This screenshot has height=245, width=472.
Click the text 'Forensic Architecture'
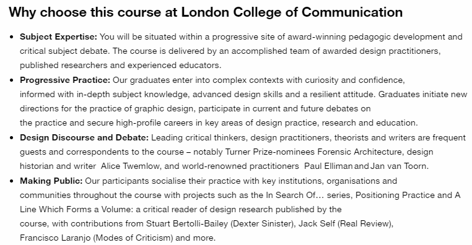359,152
